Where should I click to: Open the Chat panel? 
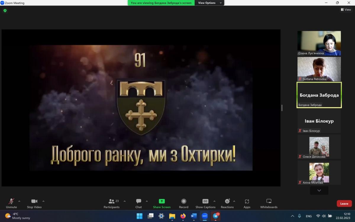[x=138, y=201]
